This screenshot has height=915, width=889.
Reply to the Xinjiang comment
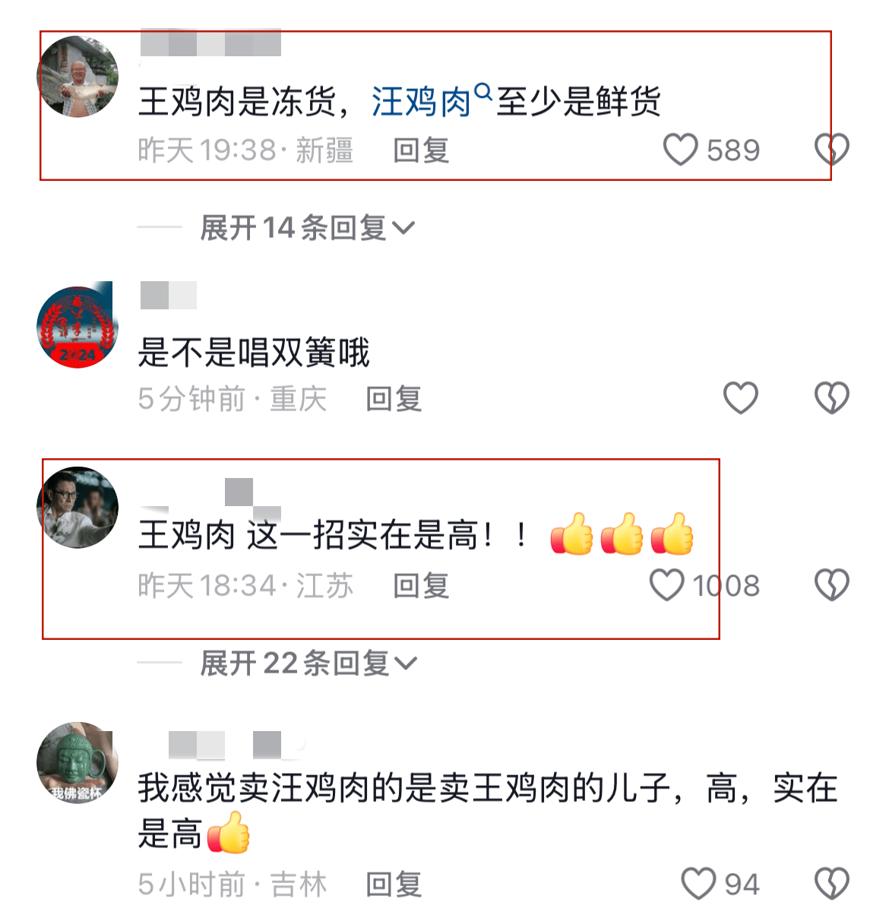pos(421,150)
